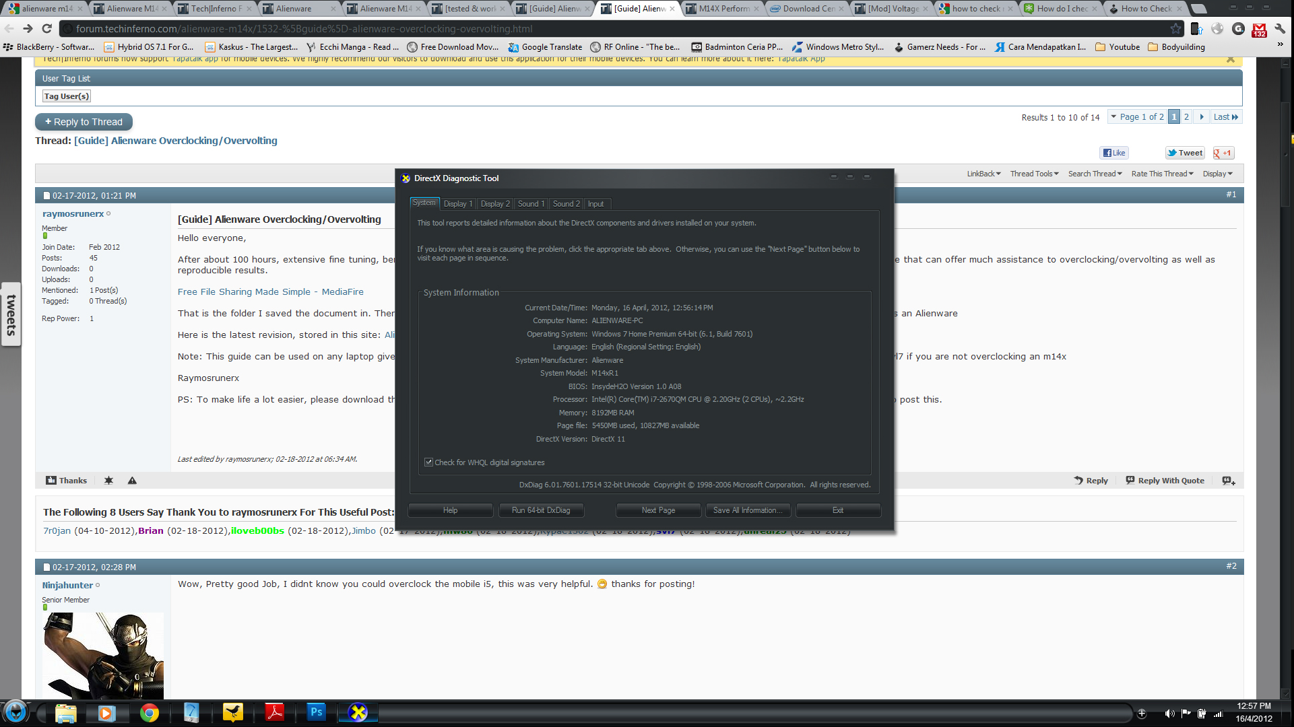This screenshot has width=1294, height=727.
Task: Switch to the M14X Perform browser tab
Action: point(722,9)
